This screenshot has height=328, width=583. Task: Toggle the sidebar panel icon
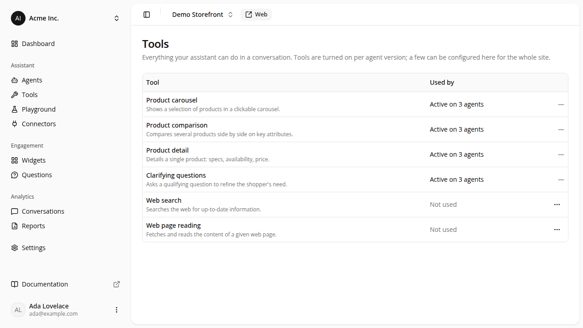click(x=147, y=15)
